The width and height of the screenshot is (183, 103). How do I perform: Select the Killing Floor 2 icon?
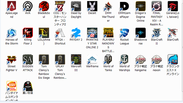28,33
